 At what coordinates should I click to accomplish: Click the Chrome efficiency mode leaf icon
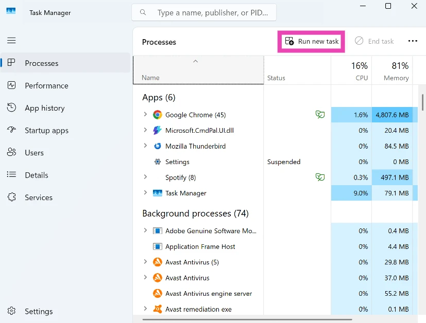pyautogui.click(x=320, y=115)
